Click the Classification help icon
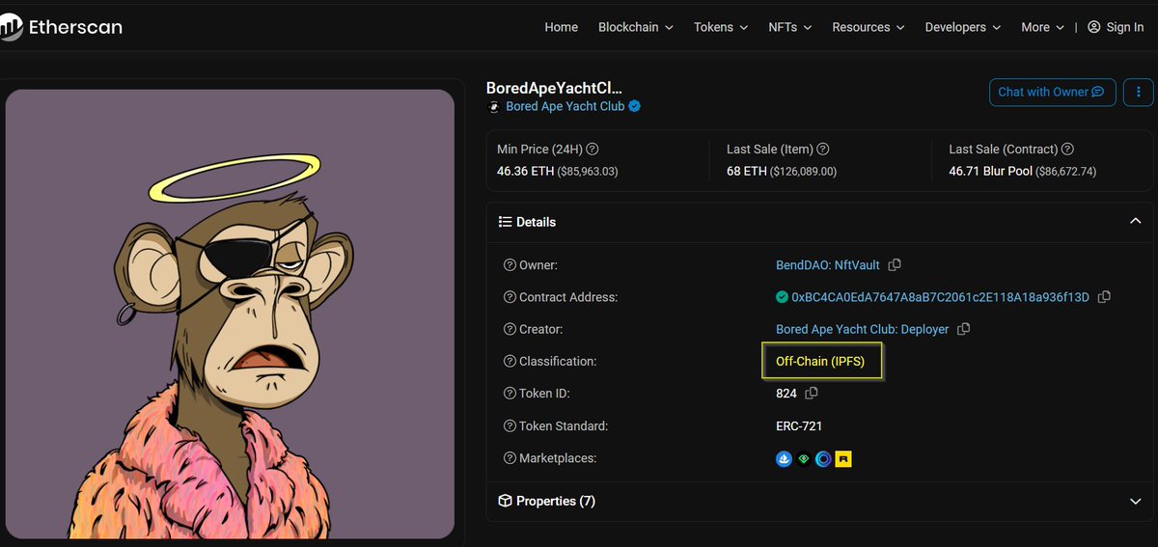The image size is (1158, 547). click(x=510, y=361)
